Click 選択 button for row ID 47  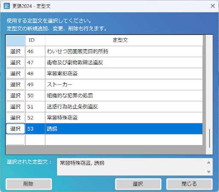pyautogui.click(x=15, y=63)
